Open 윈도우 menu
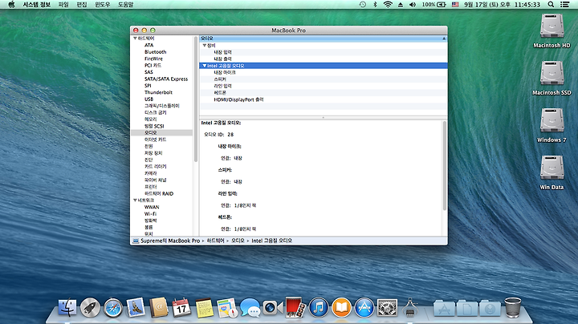This screenshot has width=578, height=324. coord(103,5)
